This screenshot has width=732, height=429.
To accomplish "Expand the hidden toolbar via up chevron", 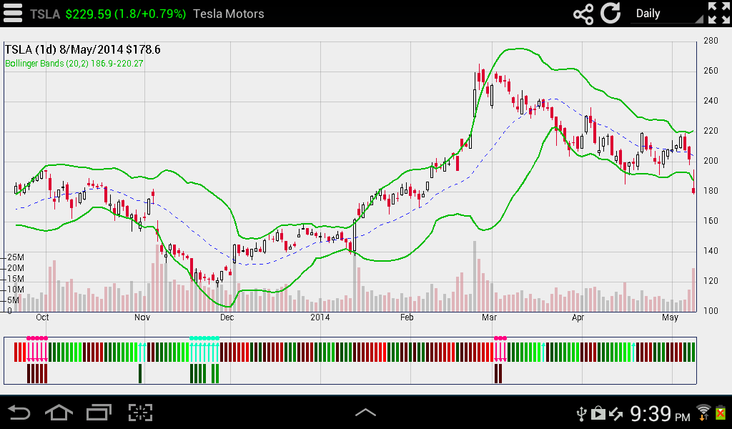I will click(366, 411).
